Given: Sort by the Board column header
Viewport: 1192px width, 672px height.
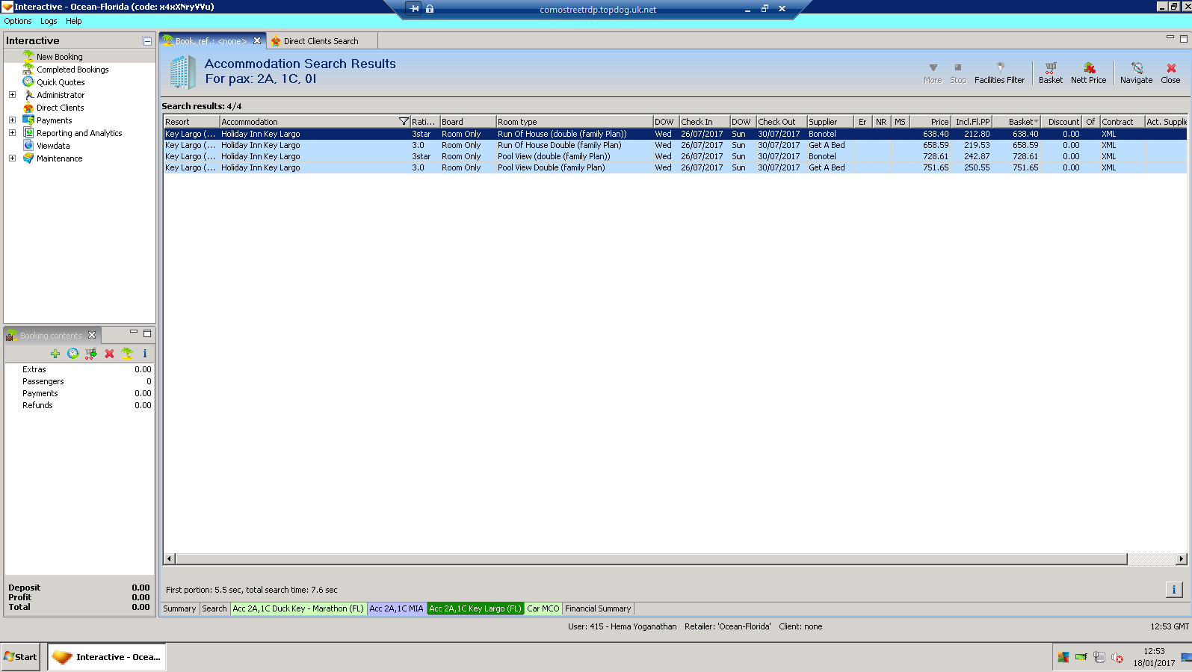Looking at the screenshot, I should click(x=468, y=122).
